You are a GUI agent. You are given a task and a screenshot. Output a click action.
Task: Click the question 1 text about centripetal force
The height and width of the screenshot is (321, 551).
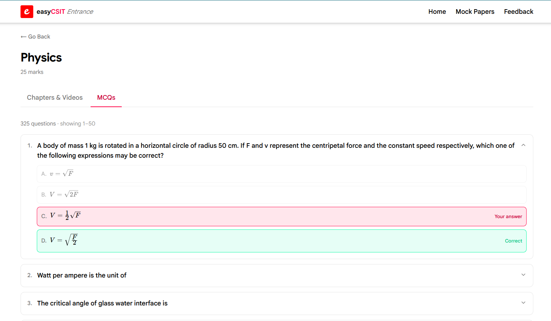coord(276,151)
